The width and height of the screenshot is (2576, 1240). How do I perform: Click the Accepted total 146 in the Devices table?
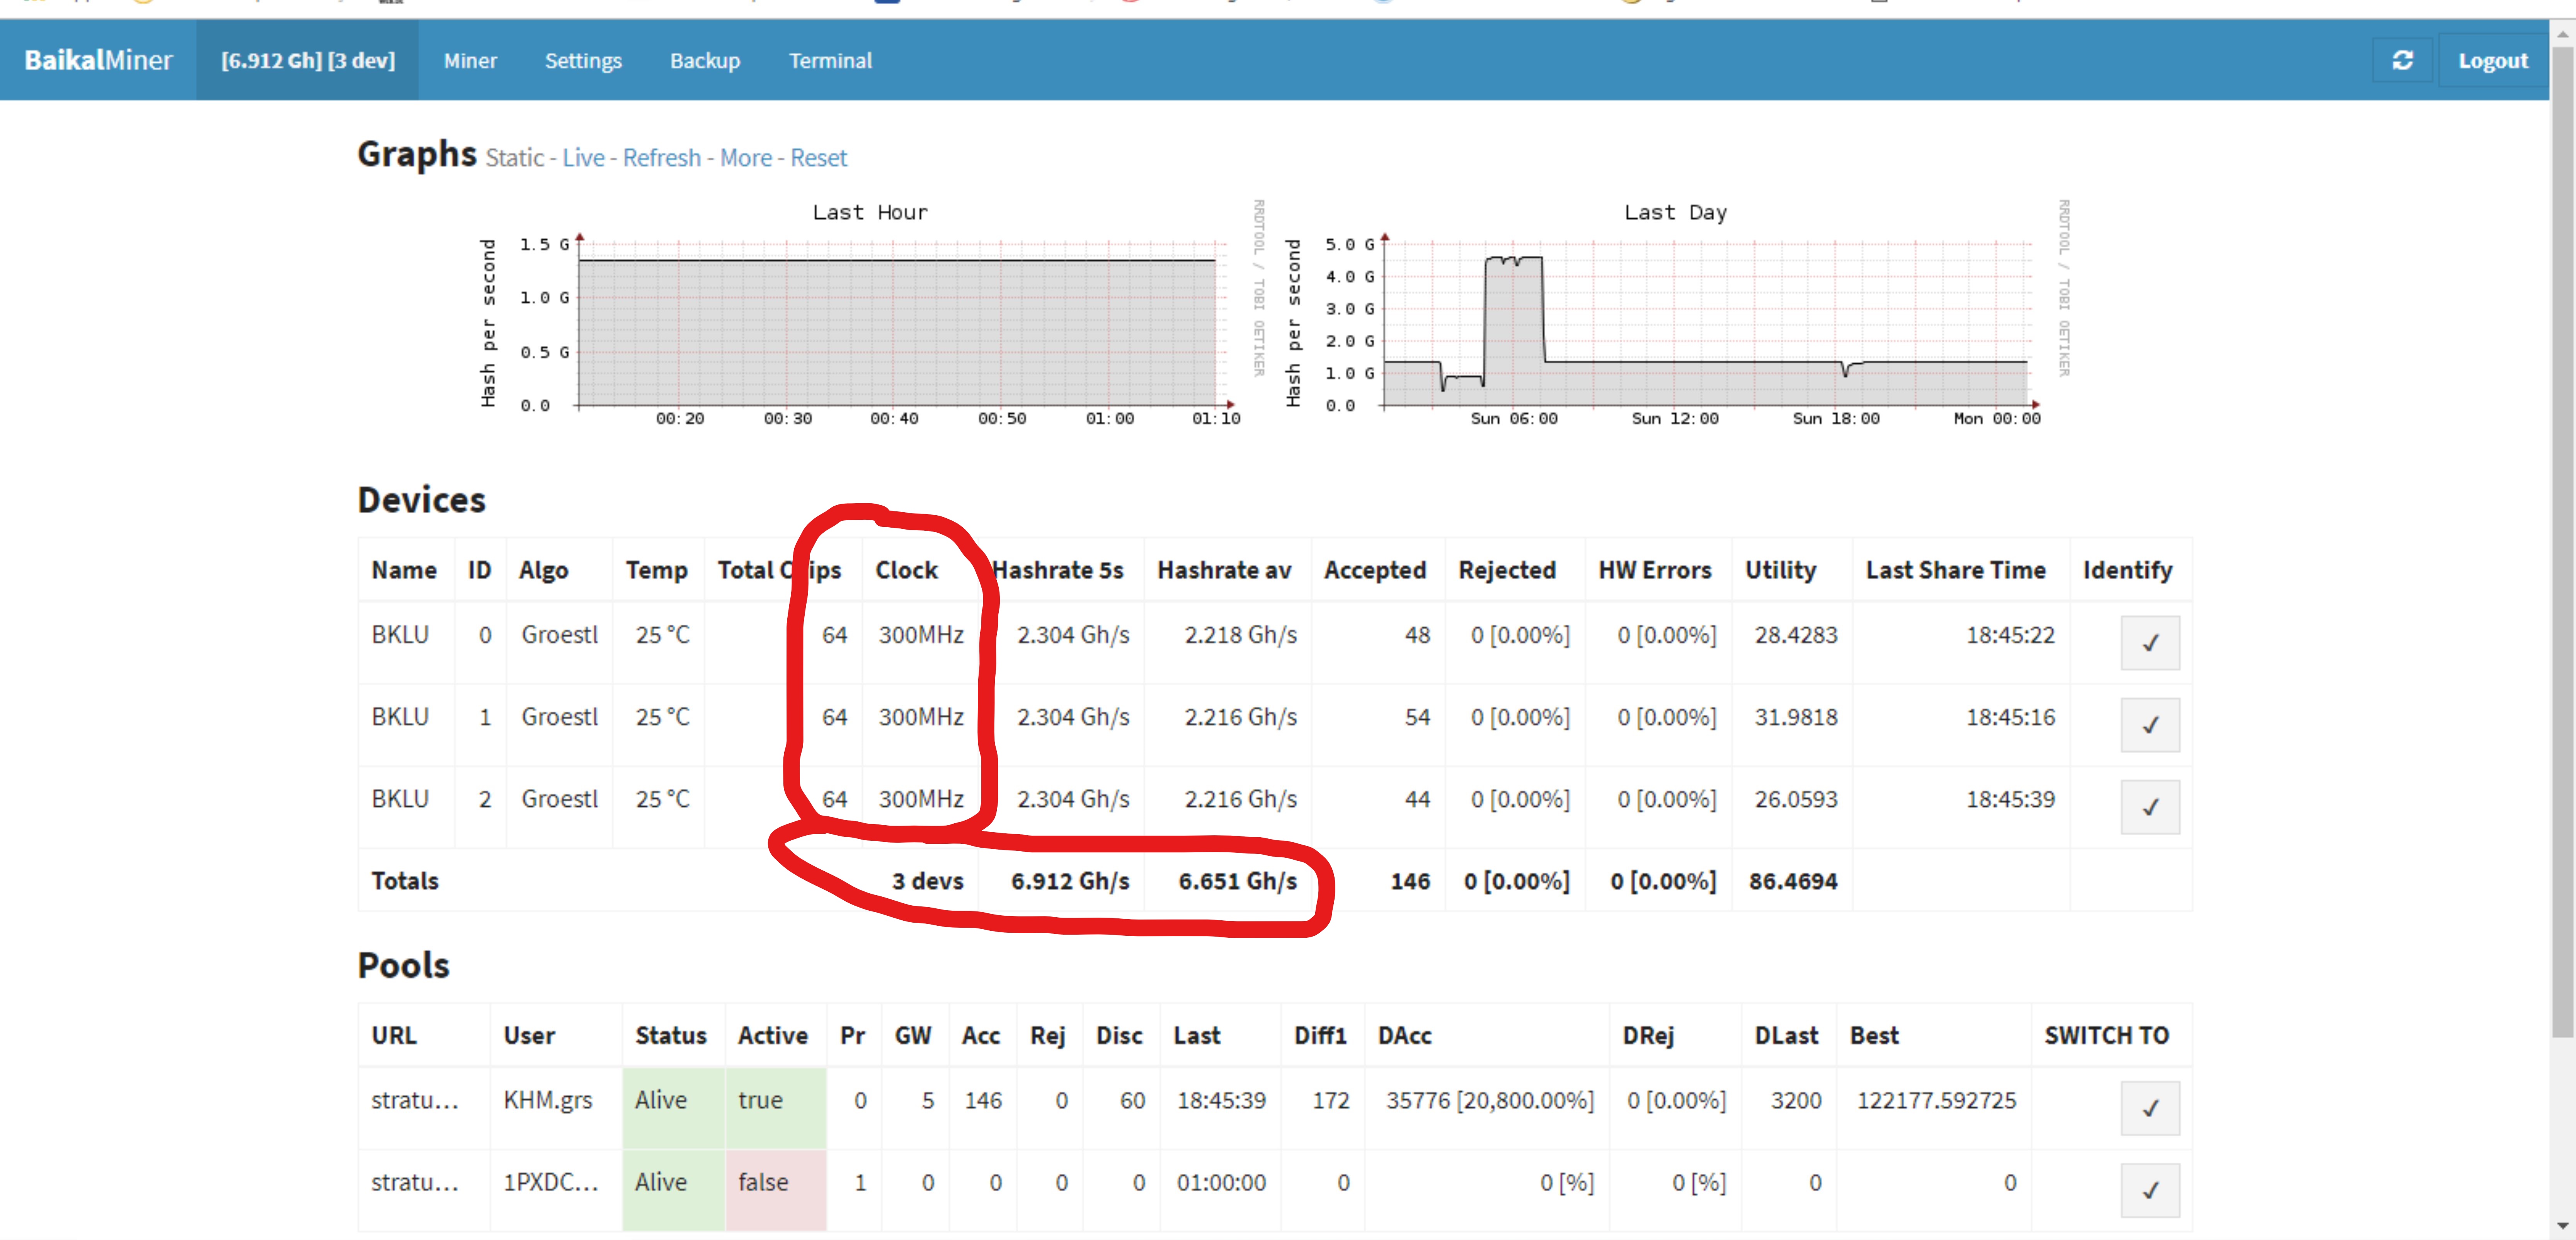(x=1410, y=881)
